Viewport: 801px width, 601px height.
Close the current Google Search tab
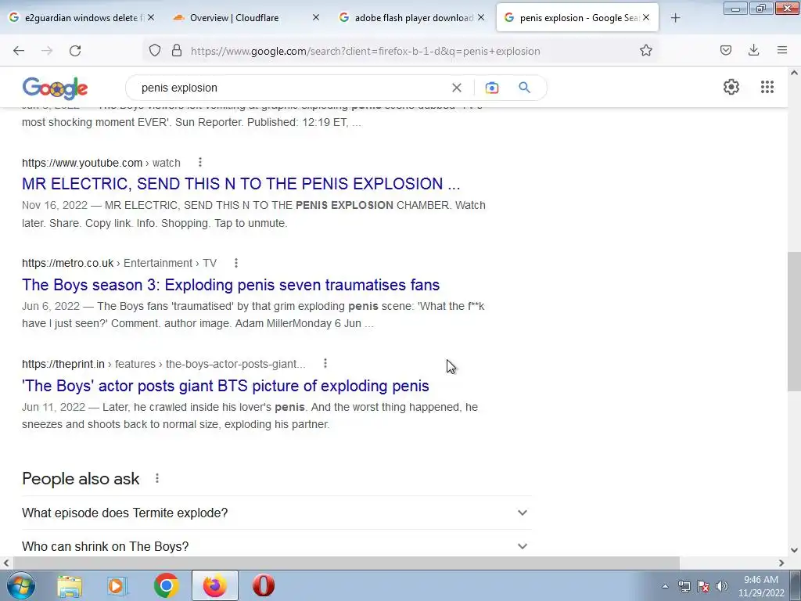click(646, 17)
